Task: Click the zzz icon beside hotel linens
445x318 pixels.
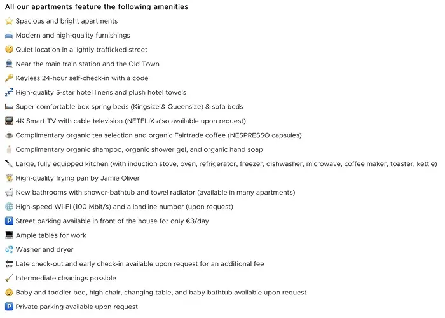Action: point(9,92)
